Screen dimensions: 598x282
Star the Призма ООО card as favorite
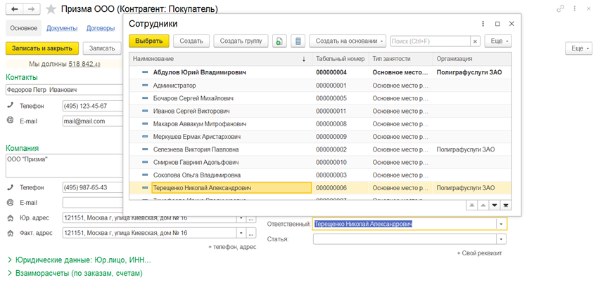(51, 10)
